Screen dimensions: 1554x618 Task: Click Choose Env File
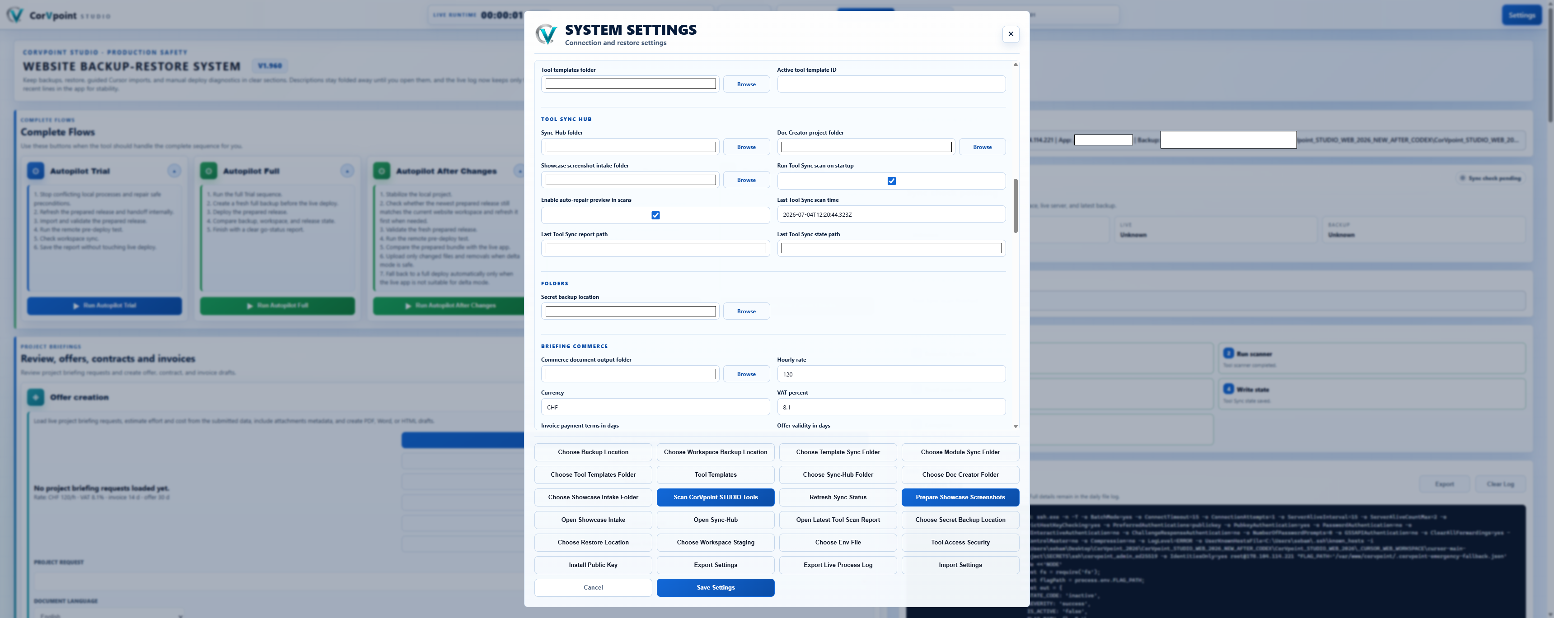coord(838,543)
